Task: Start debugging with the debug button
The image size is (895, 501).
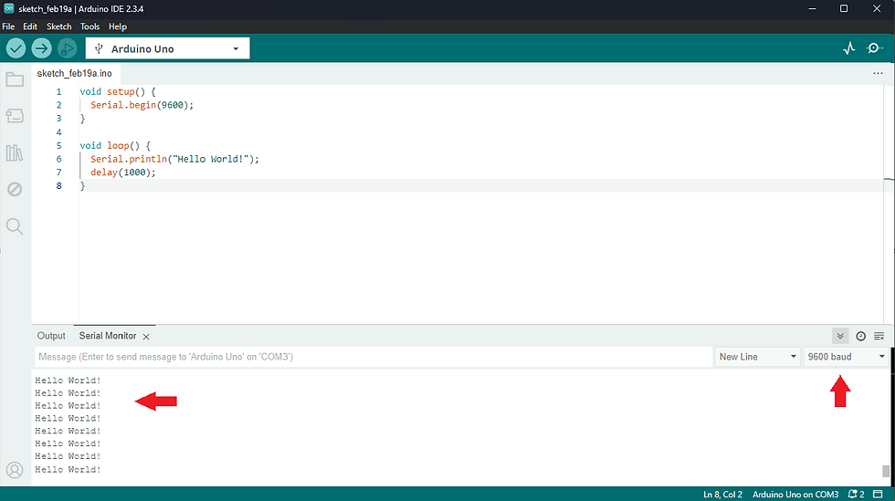Action: (x=67, y=48)
